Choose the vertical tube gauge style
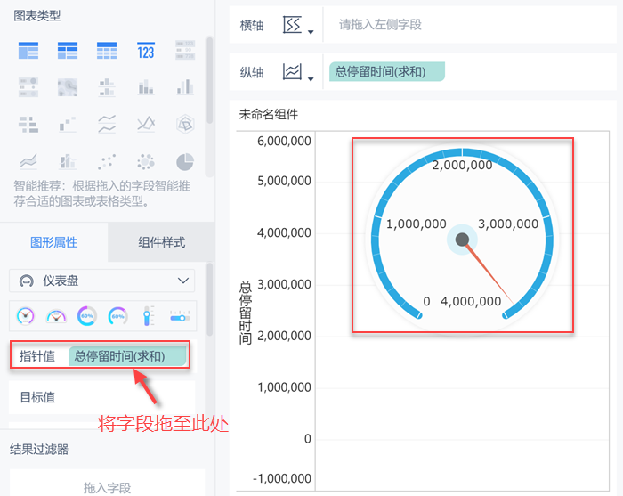 (148, 316)
